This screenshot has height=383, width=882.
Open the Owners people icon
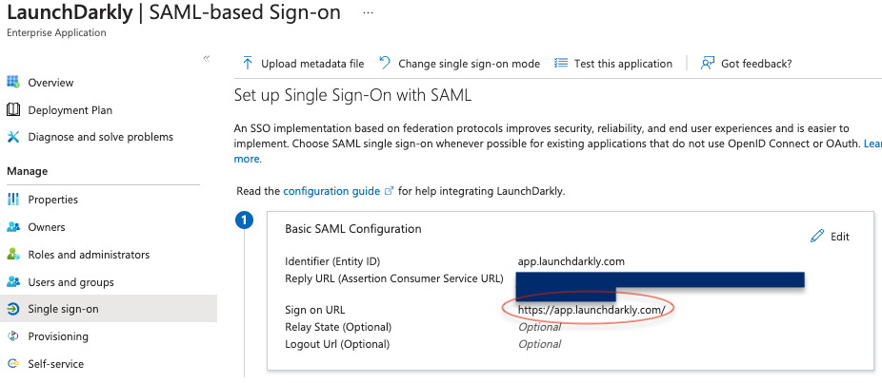pyautogui.click(x=13, y=227)
